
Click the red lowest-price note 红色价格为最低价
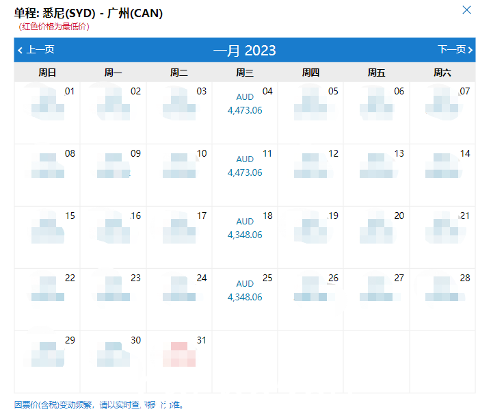point(54,27)
